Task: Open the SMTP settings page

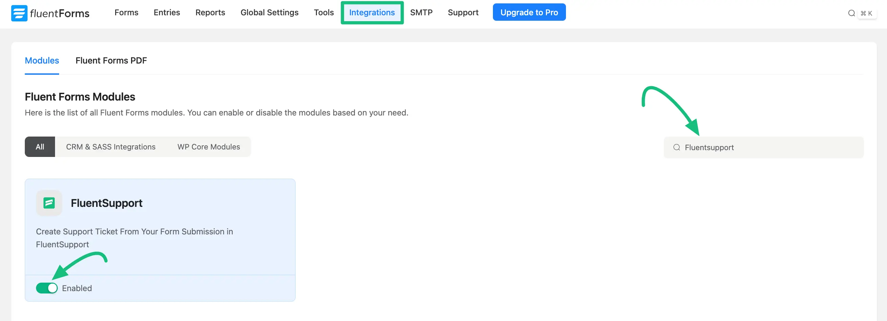Action: pyautogui.click(x=421, y=13)
